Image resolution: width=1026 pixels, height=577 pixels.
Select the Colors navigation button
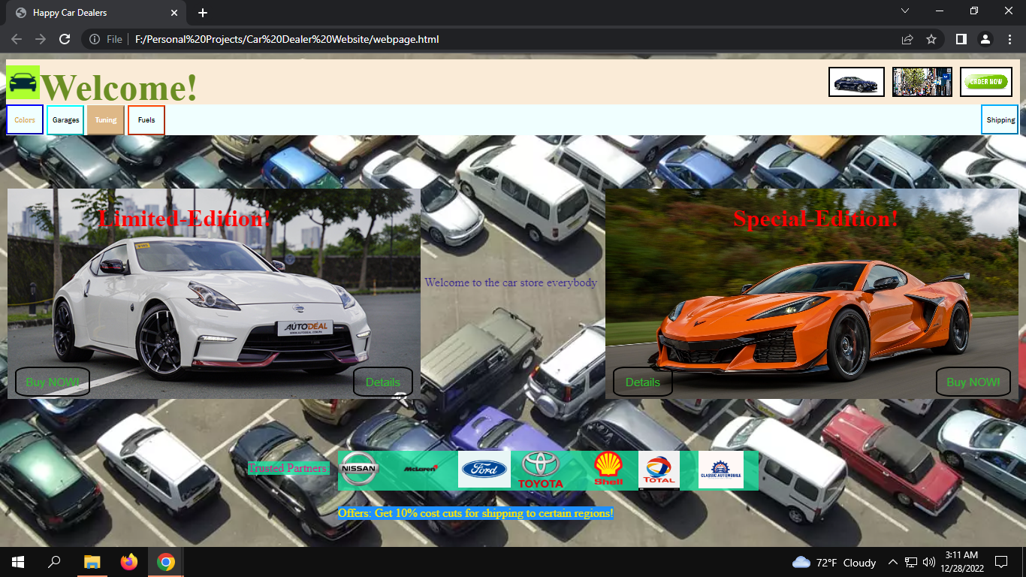coord(24,119)
